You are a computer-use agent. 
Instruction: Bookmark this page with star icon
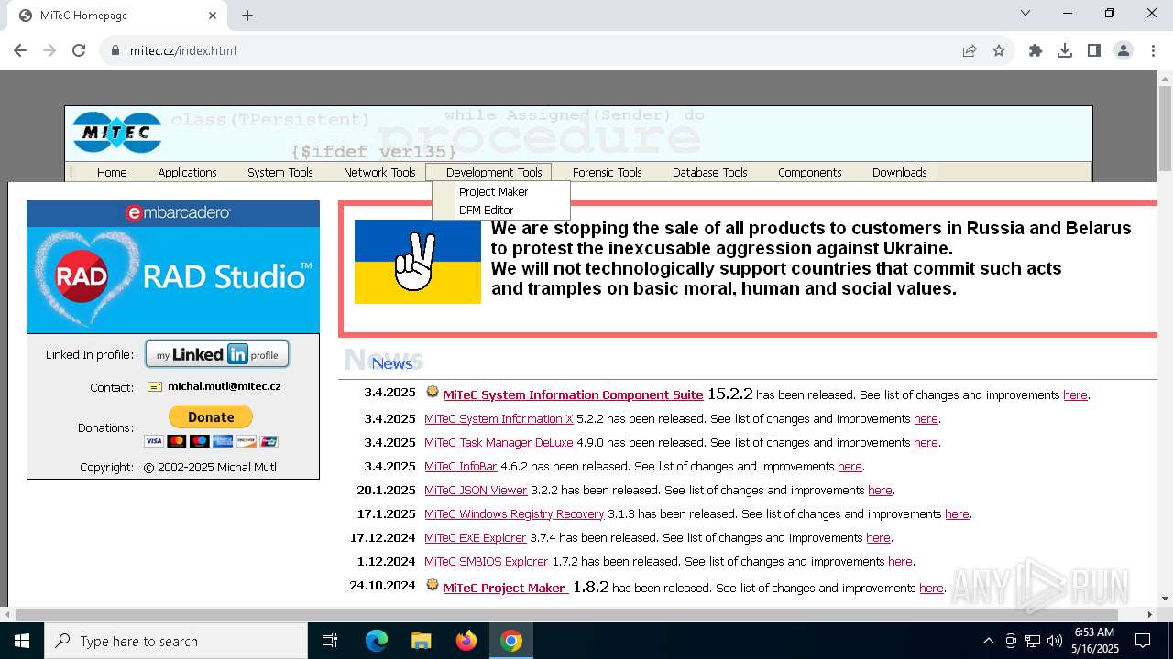(x=999, y=50)
